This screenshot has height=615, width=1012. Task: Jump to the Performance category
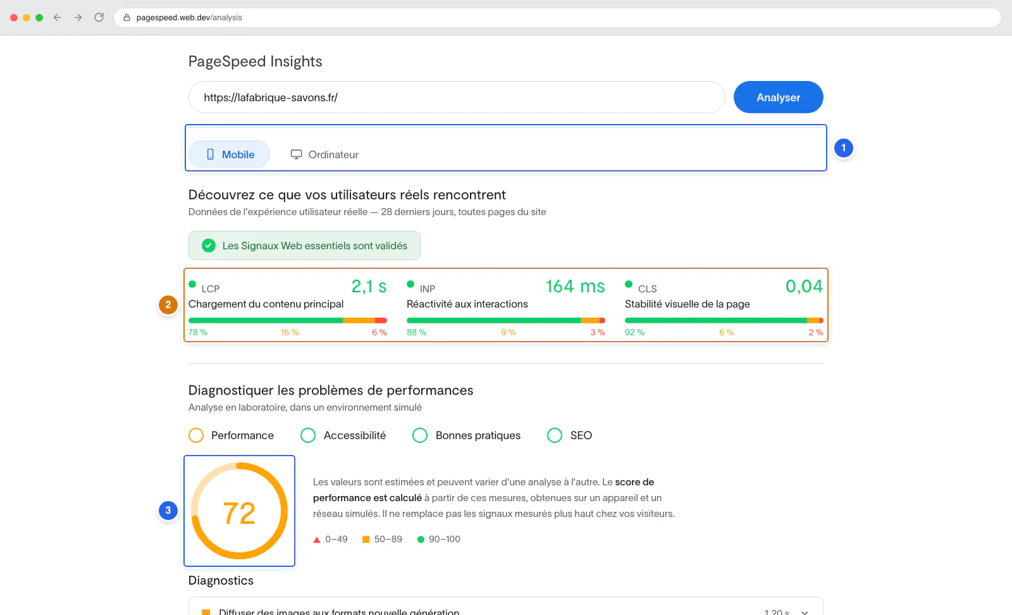231,435
